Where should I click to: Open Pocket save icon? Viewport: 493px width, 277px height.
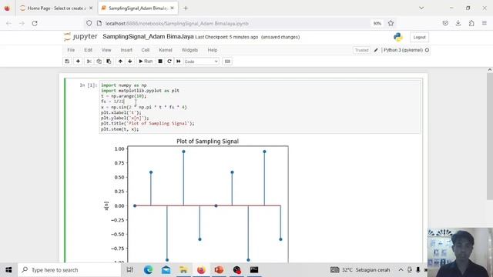[445, 23]
